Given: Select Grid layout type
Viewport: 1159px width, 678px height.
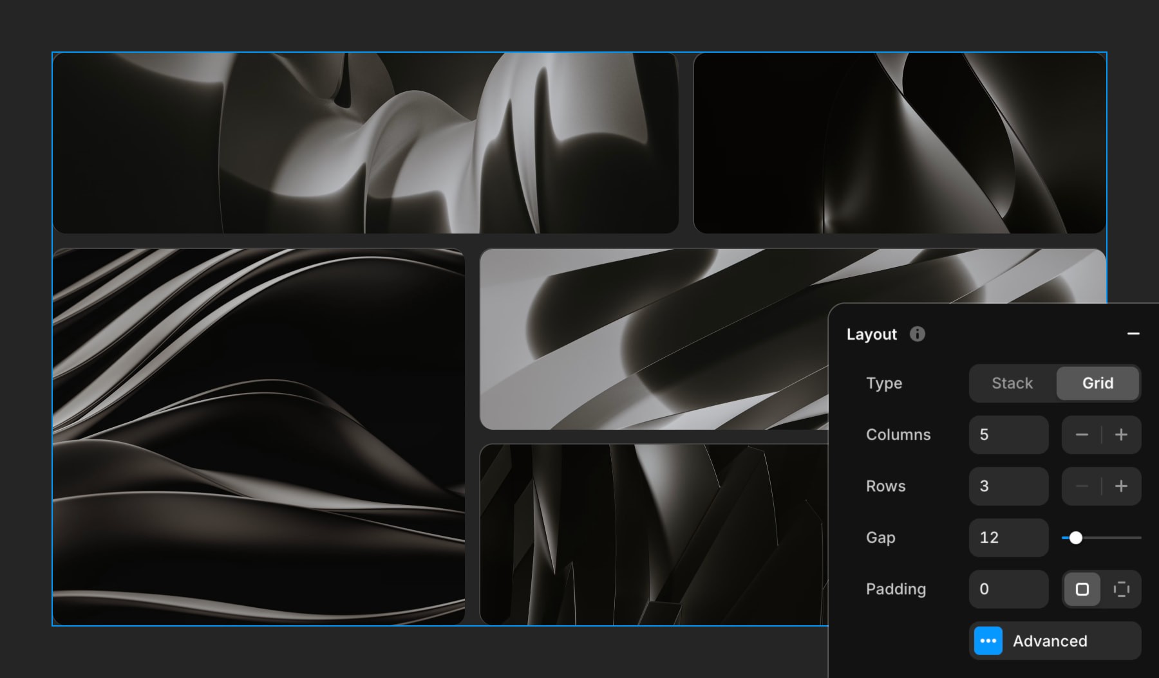Looking at the screenshot, I should point(1097,383).
